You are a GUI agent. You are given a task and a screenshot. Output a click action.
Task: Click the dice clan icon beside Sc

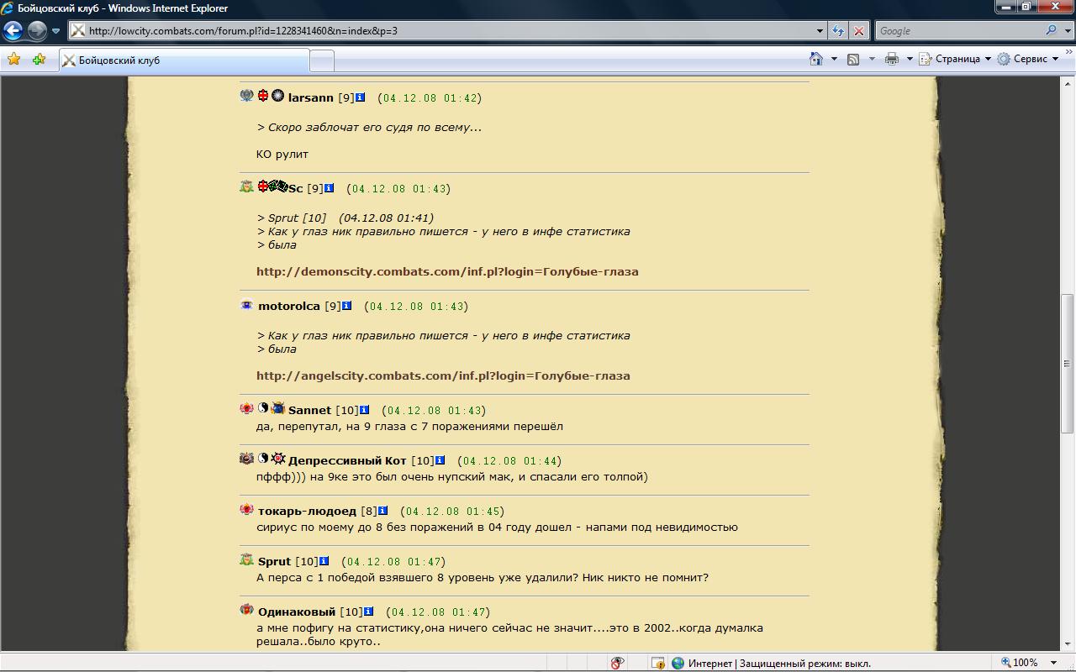[x=279, y=186]
